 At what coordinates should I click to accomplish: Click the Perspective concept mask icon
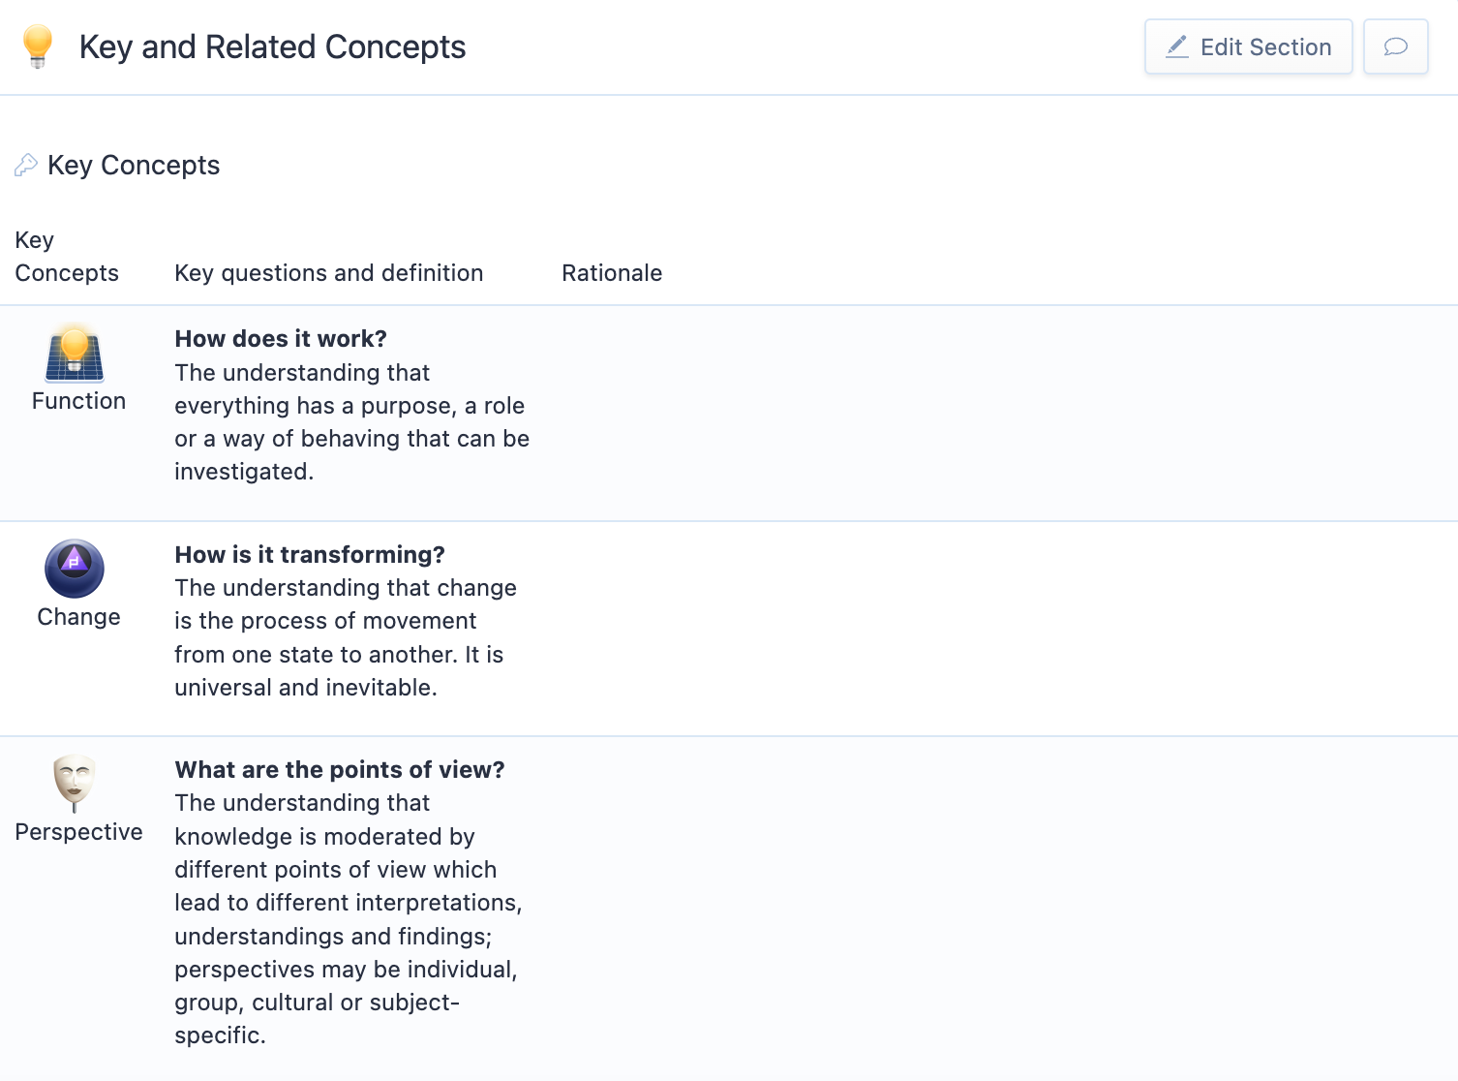click(x=75, y=783)
